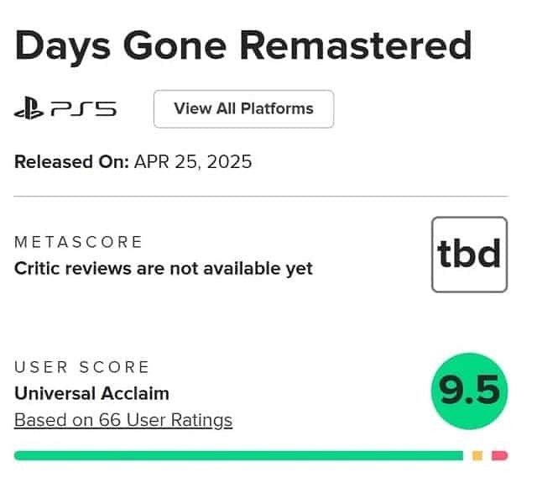Click the green 9.5 user score circle
The height and width of the screenshot is (478, 537).
[469, 390]
